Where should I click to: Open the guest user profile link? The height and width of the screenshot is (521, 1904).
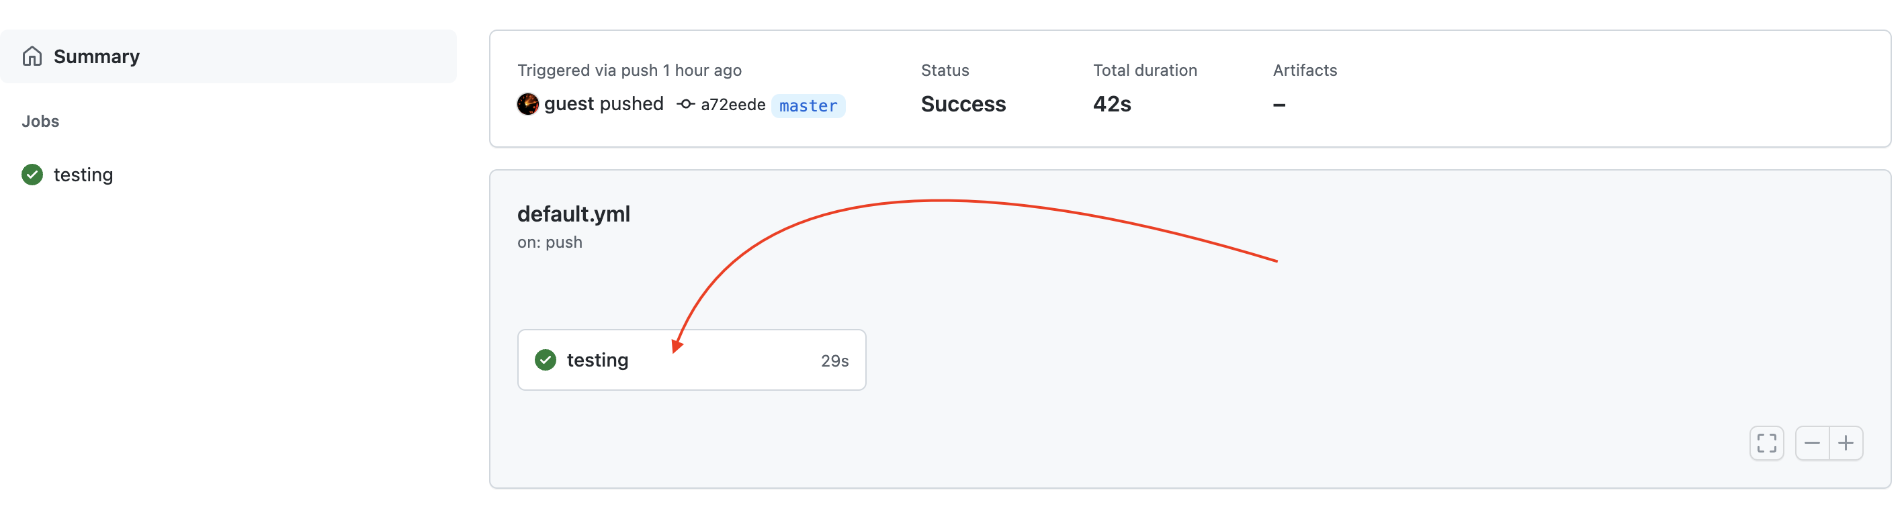pos(568,104)
